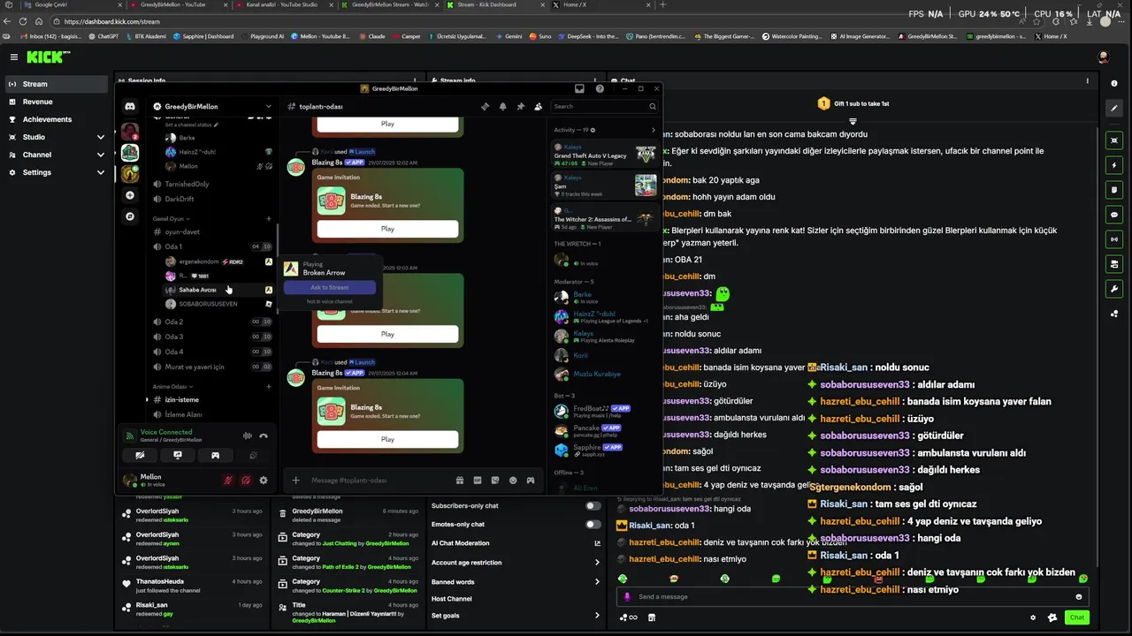The height and width of the screenshot is (636, 1132).
Task: Click browser back navigation arrow
Action: click(x=9, y=21)
